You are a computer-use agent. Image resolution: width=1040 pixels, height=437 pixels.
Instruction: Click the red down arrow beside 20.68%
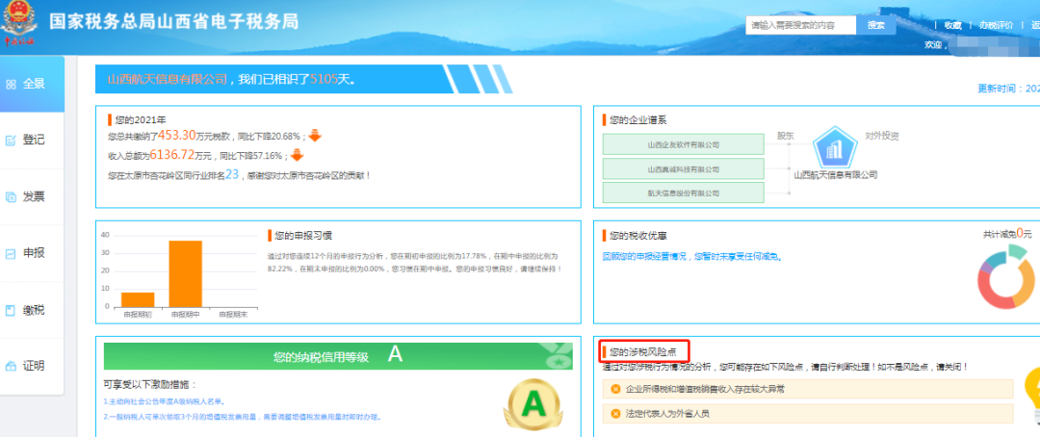coord(314,136)
